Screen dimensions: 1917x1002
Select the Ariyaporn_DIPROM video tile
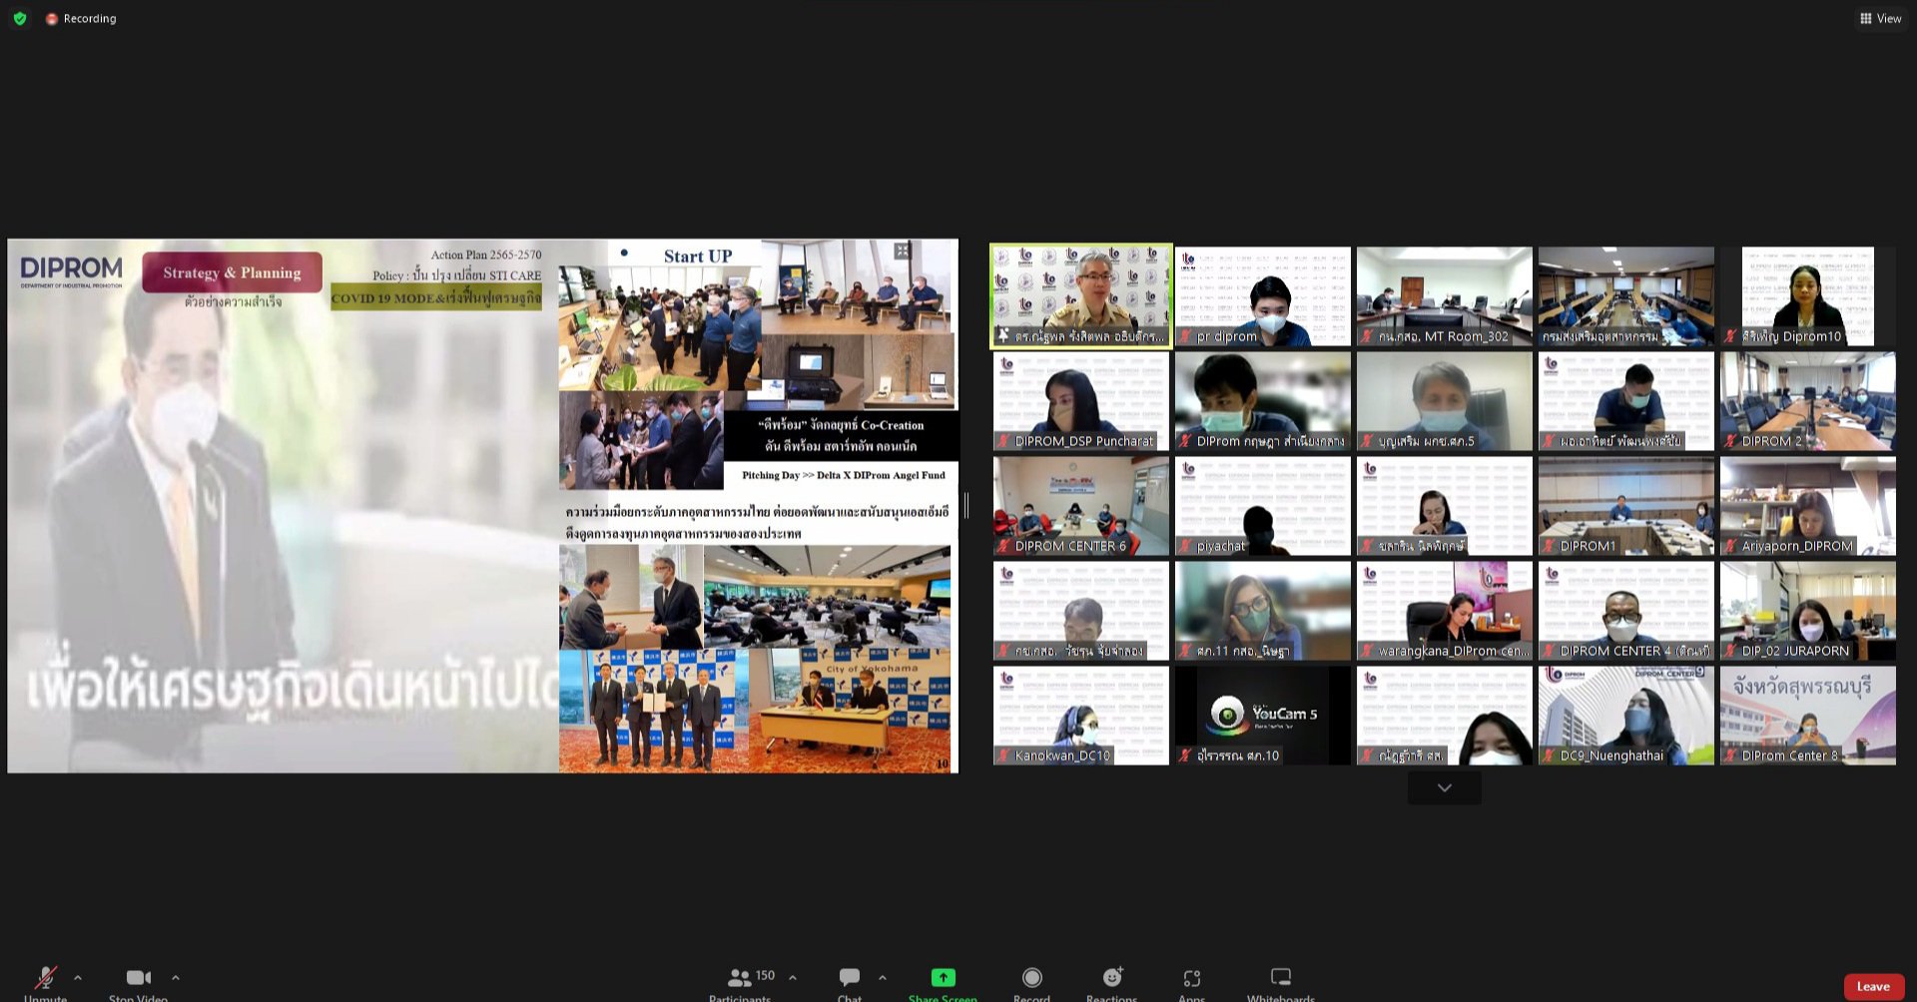(x=1807, y=506)
